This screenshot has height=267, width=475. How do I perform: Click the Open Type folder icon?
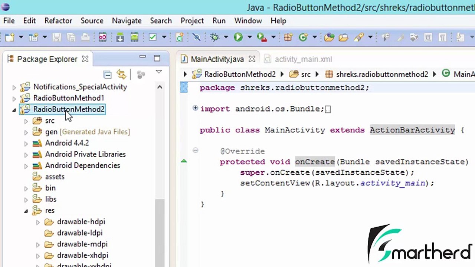(x=329, y=37)
